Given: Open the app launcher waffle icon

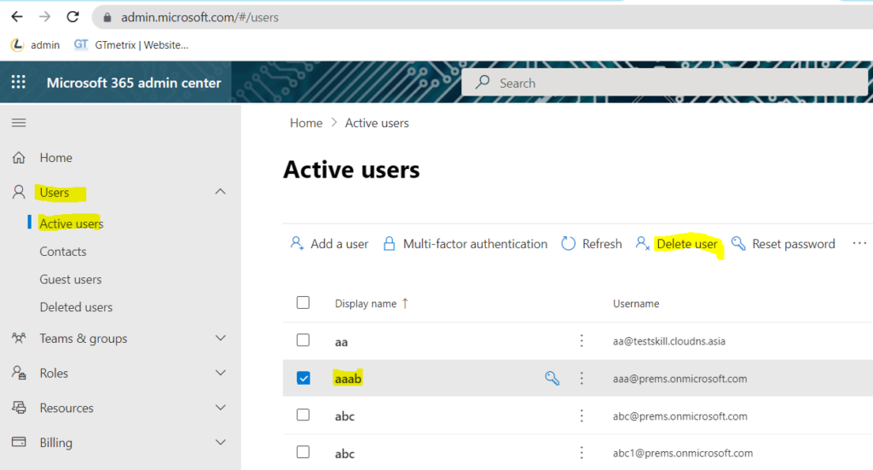Looking at the screenshot, I should [19, 83].
